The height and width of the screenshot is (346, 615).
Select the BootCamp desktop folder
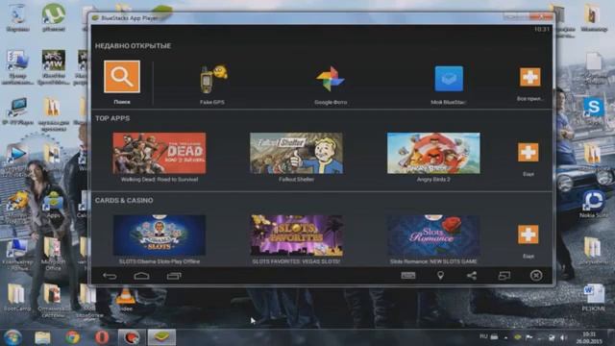17,297
